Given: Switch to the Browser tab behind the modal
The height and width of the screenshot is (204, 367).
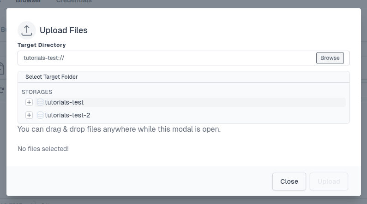Looking at the screenshot, I should (28, 2).
